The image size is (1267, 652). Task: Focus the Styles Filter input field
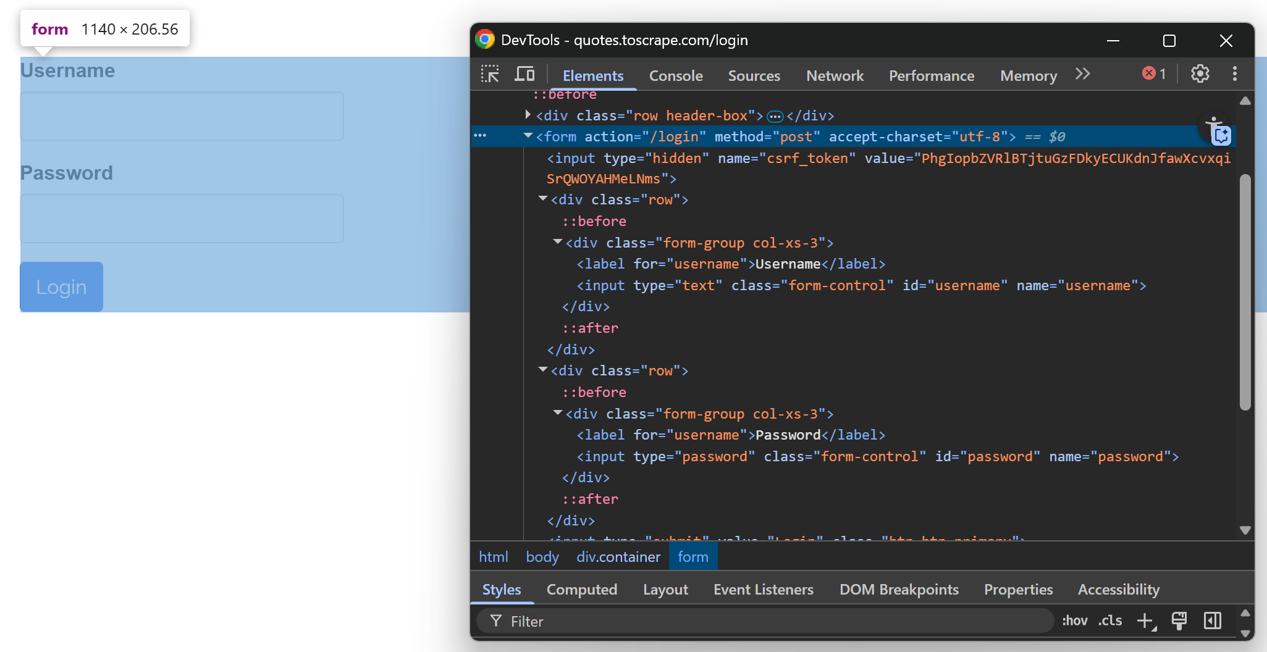pos(765,621)
